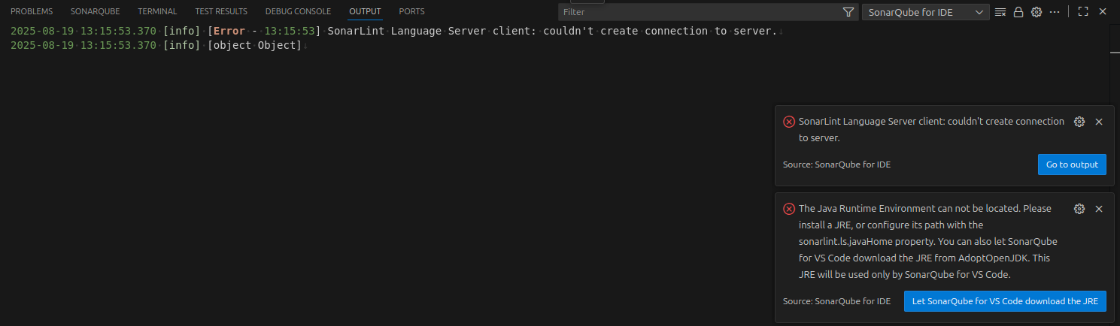Show the Test Results tab
This screenshot has height=326, width=1120.
[x=221, y=12]
